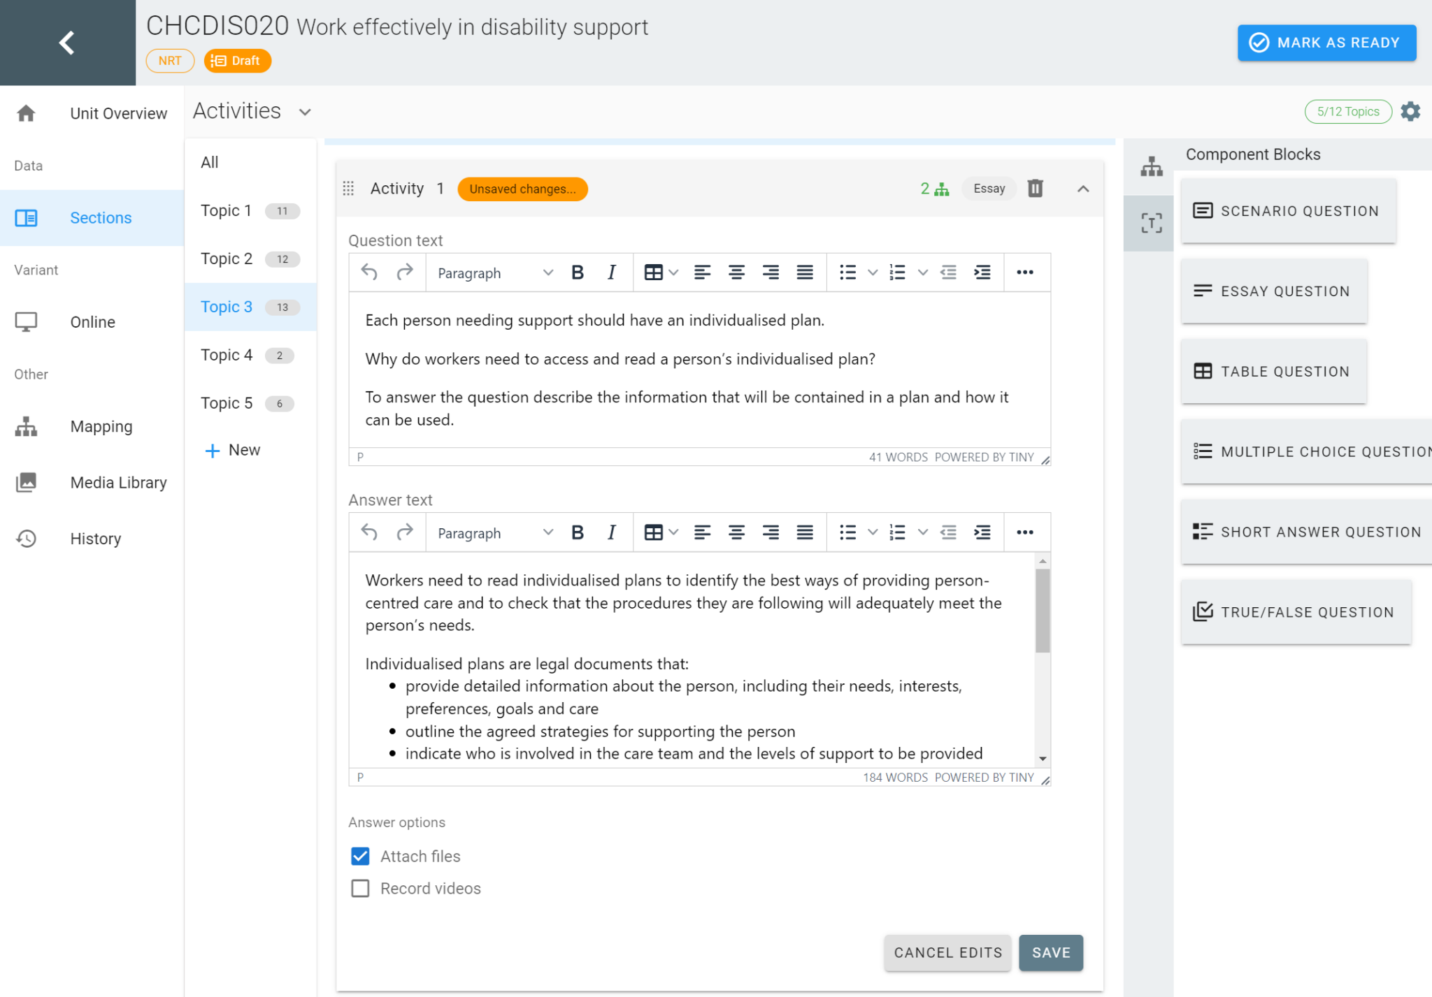Click MARK AS READY button
The image size is (1432, 997).
(1326, 43)
